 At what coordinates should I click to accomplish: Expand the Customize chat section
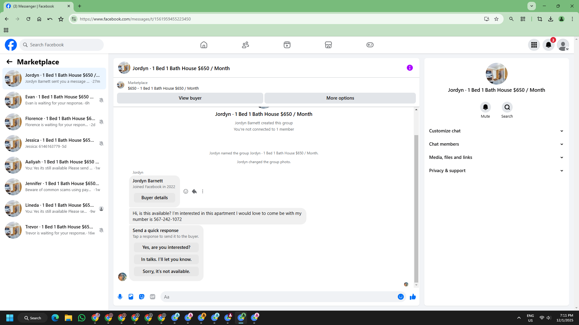[x=496, y=131]
